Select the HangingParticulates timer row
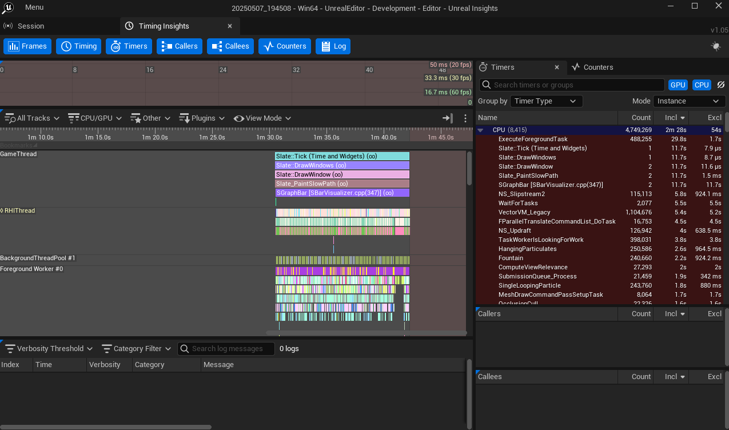This screenshot has width=729, height=430. pyautogui.click(x=600, y=249)
